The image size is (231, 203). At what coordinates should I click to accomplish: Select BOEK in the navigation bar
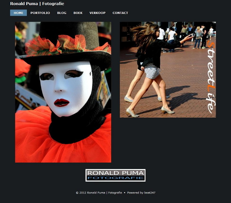coord(78,13)
